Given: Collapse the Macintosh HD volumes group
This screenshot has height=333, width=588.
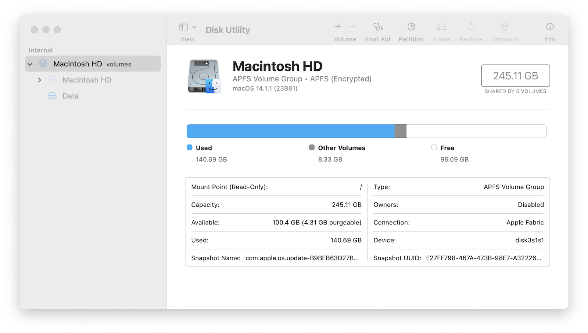Looking at the screenshot, I should click(x=31, y=63).
